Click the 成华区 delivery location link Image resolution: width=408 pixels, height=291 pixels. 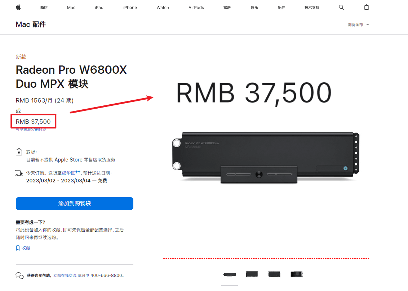point(68,173)
